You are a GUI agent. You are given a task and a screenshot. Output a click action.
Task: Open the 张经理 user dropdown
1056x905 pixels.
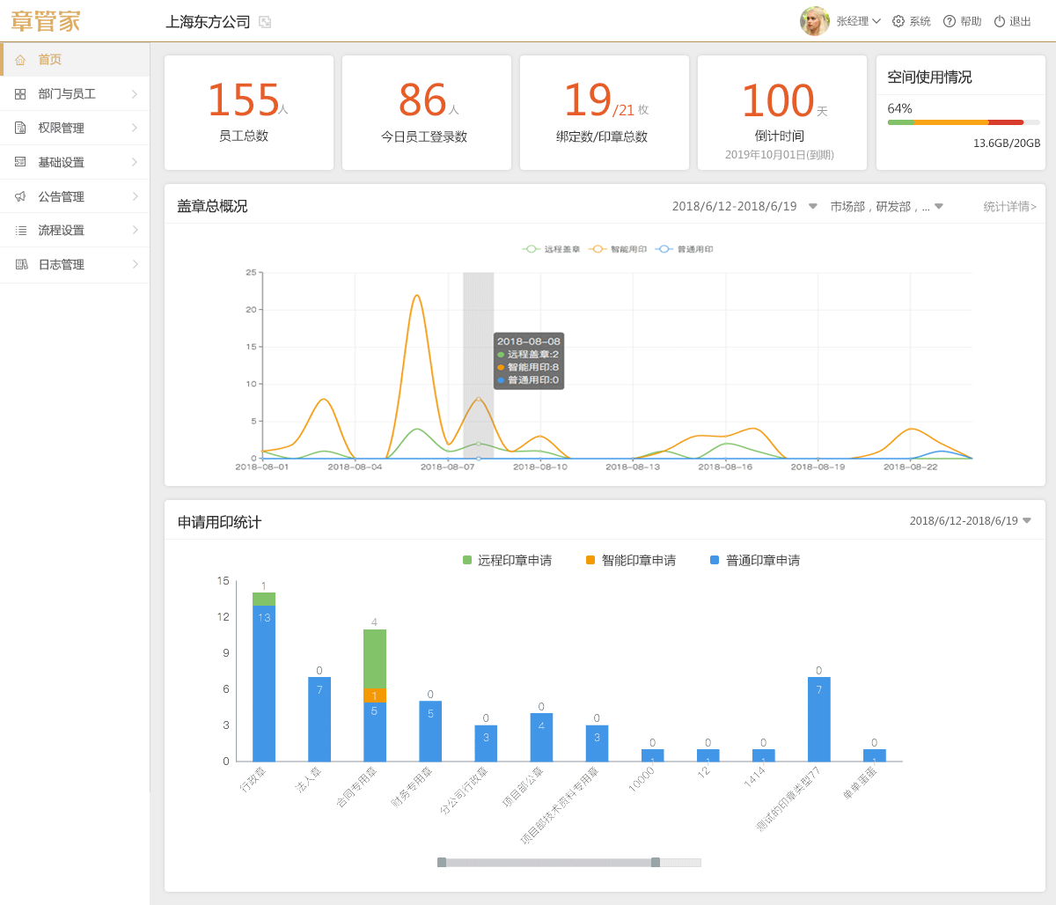coord(858,21)
